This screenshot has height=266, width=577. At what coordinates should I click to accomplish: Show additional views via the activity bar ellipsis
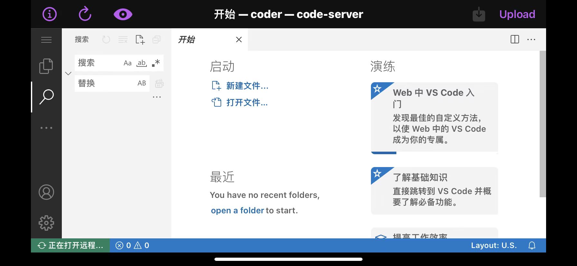(46, 128)
